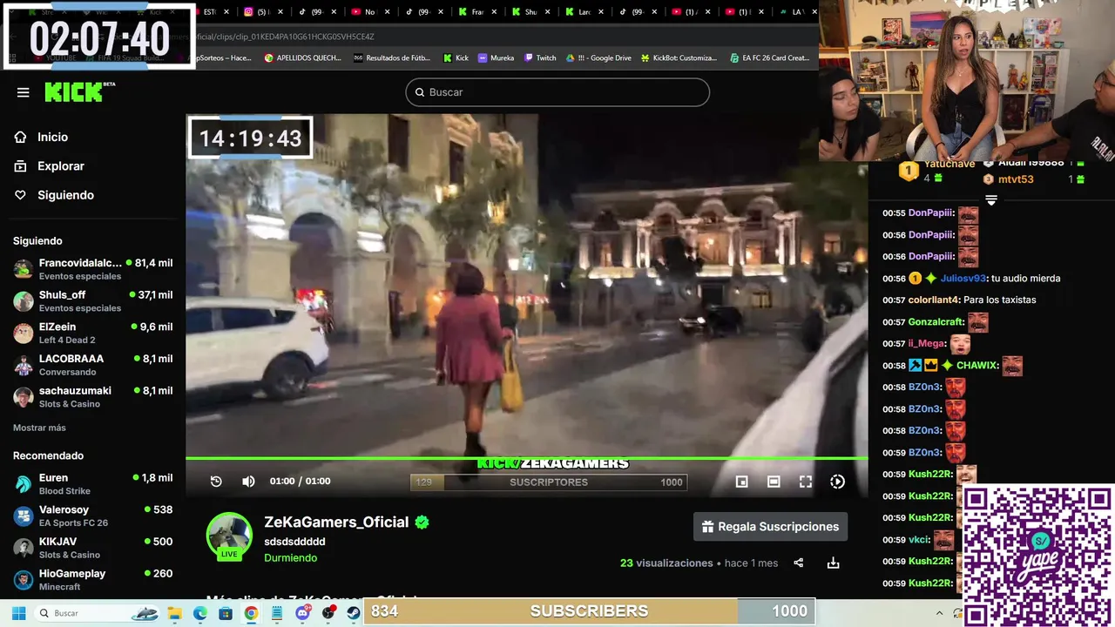
Task: Open Google Chrome from taskbar
Action: (251, 613)
